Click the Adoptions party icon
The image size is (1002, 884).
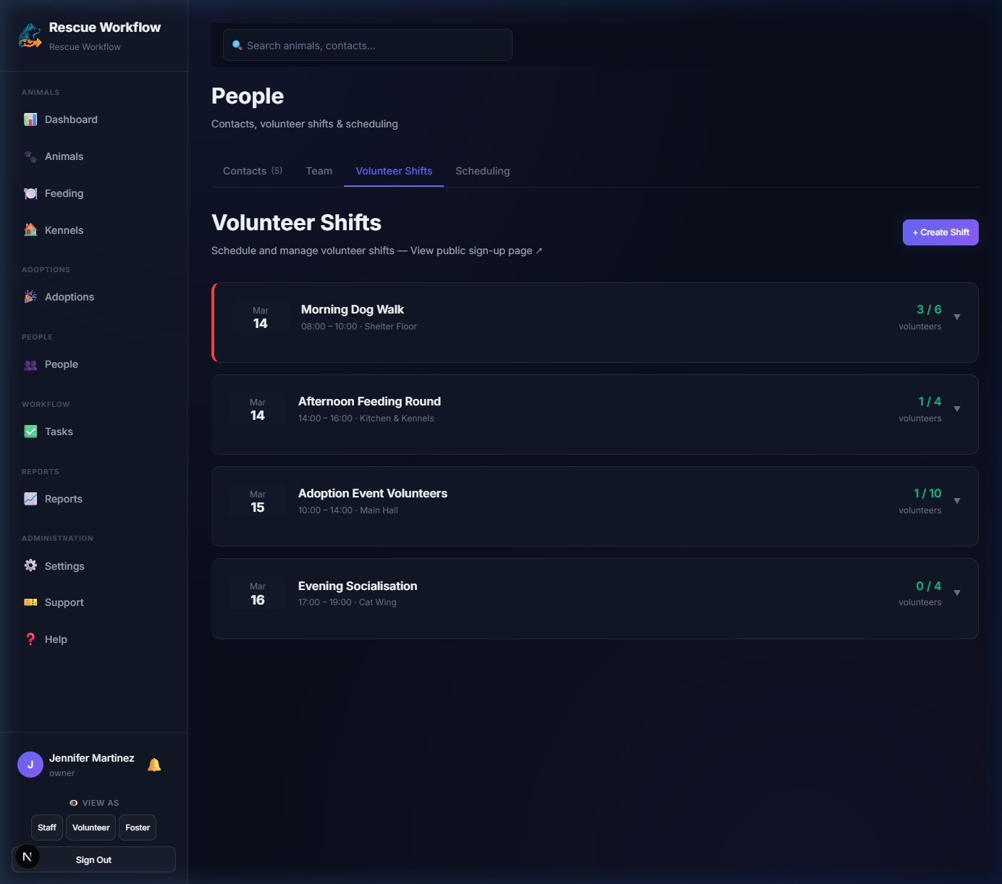(30, 297)
